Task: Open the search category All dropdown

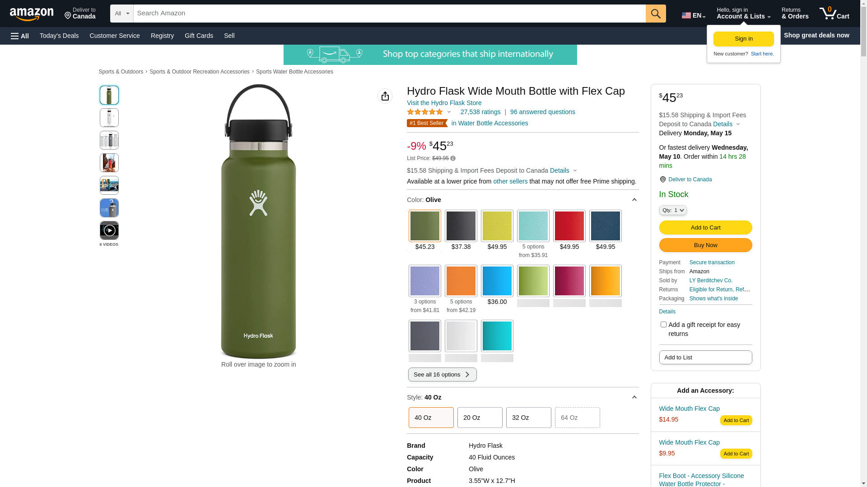Action: point(122,14)
